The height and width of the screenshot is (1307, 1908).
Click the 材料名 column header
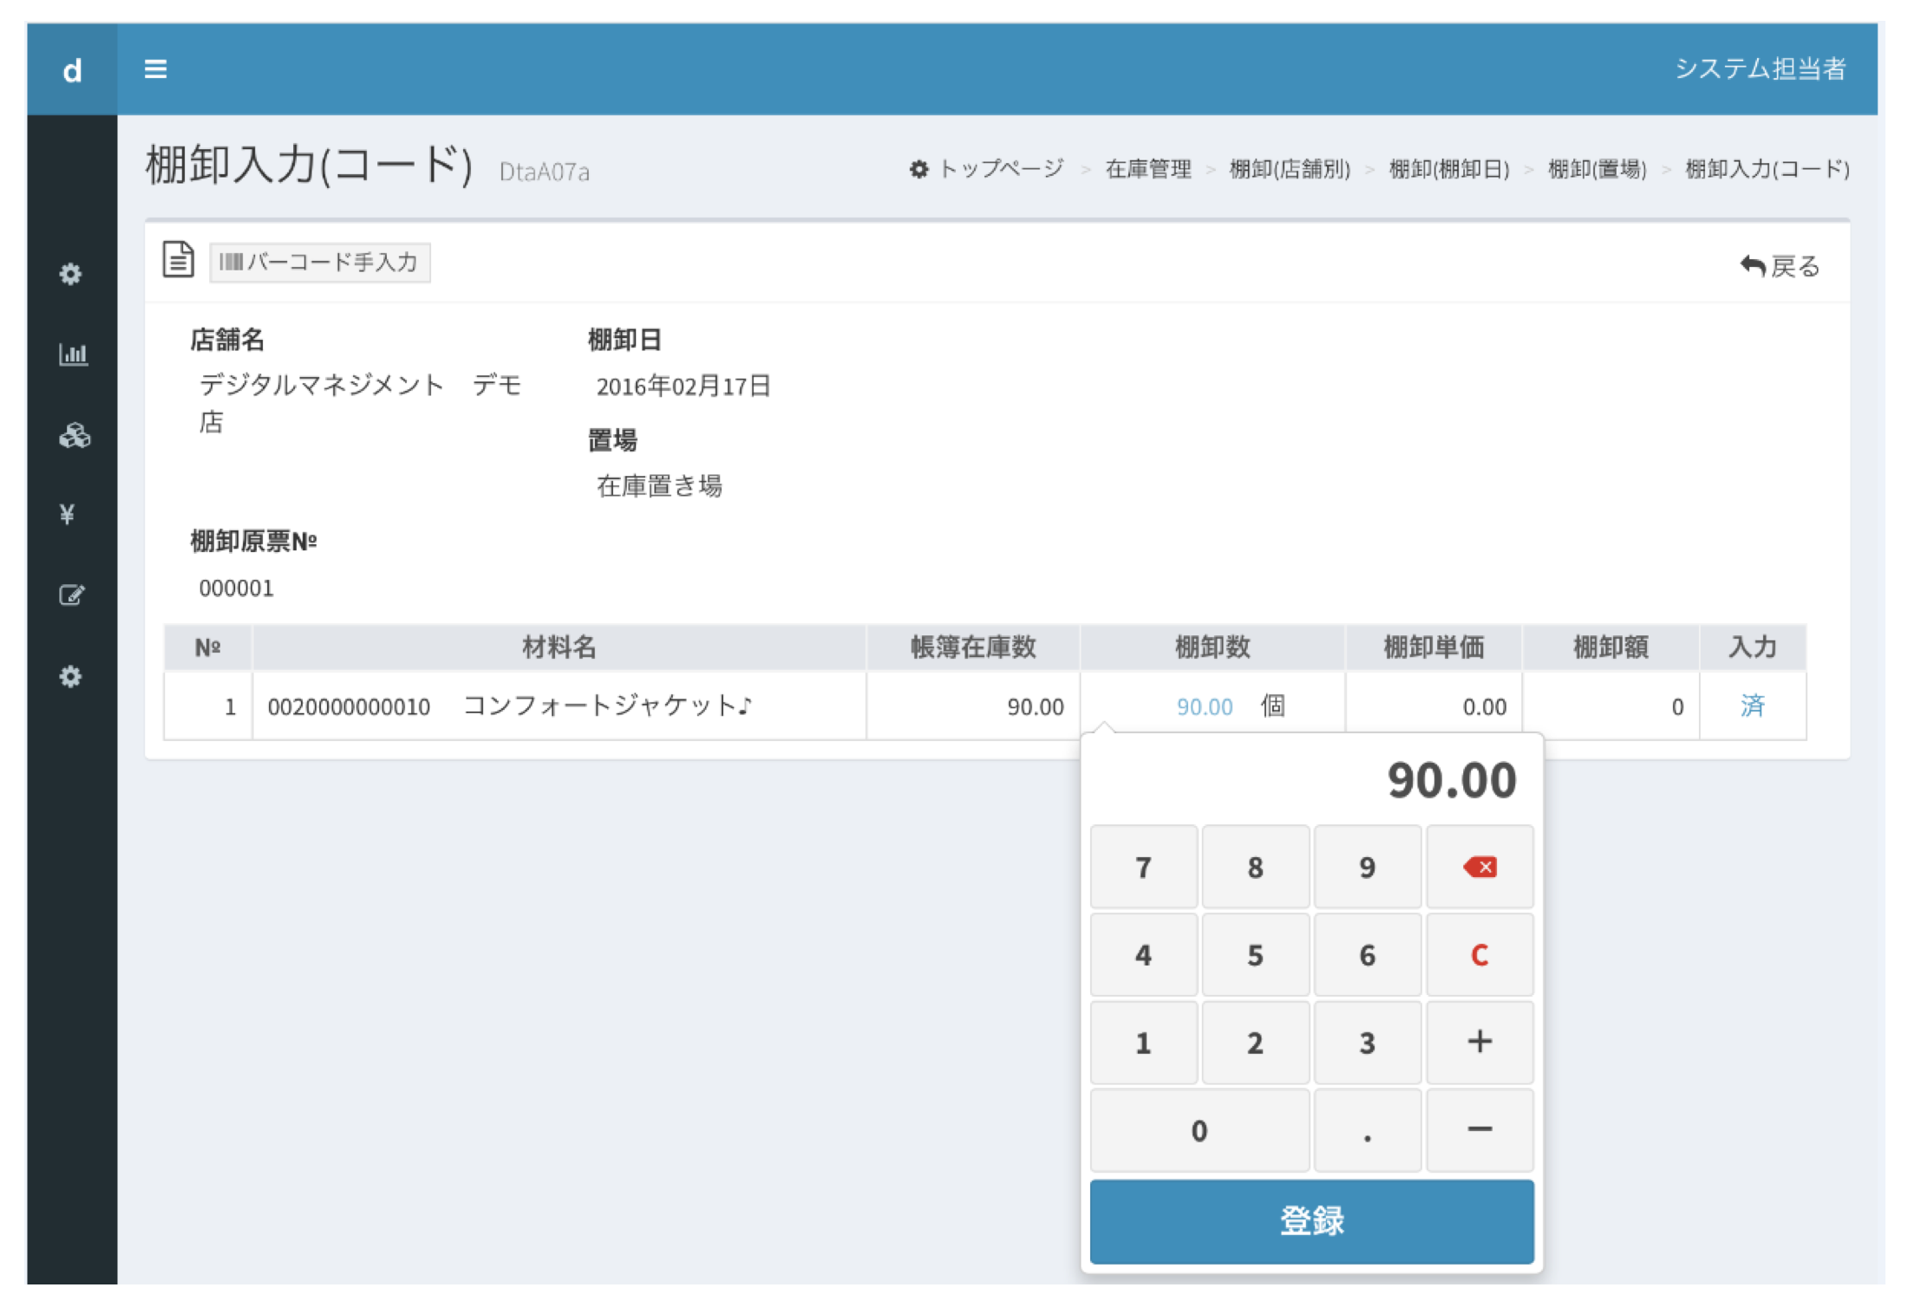(559, 647)
